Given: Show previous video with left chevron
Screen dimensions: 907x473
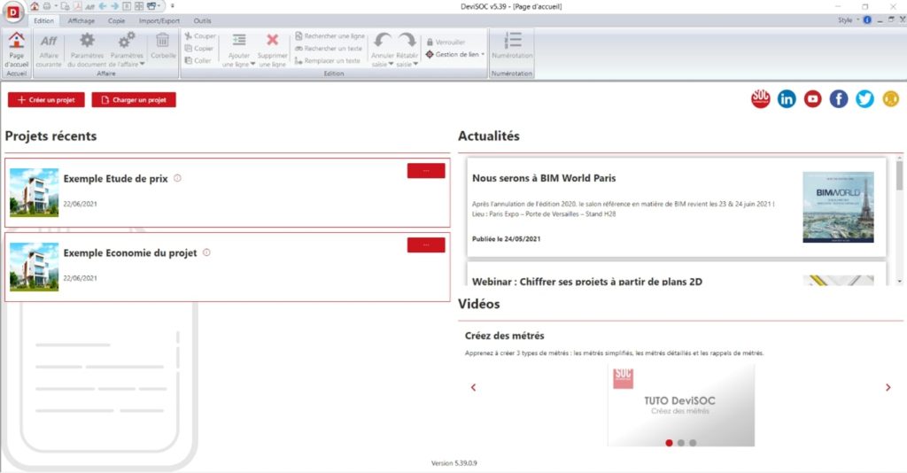Looking at the screenshot, I should 473,387.
